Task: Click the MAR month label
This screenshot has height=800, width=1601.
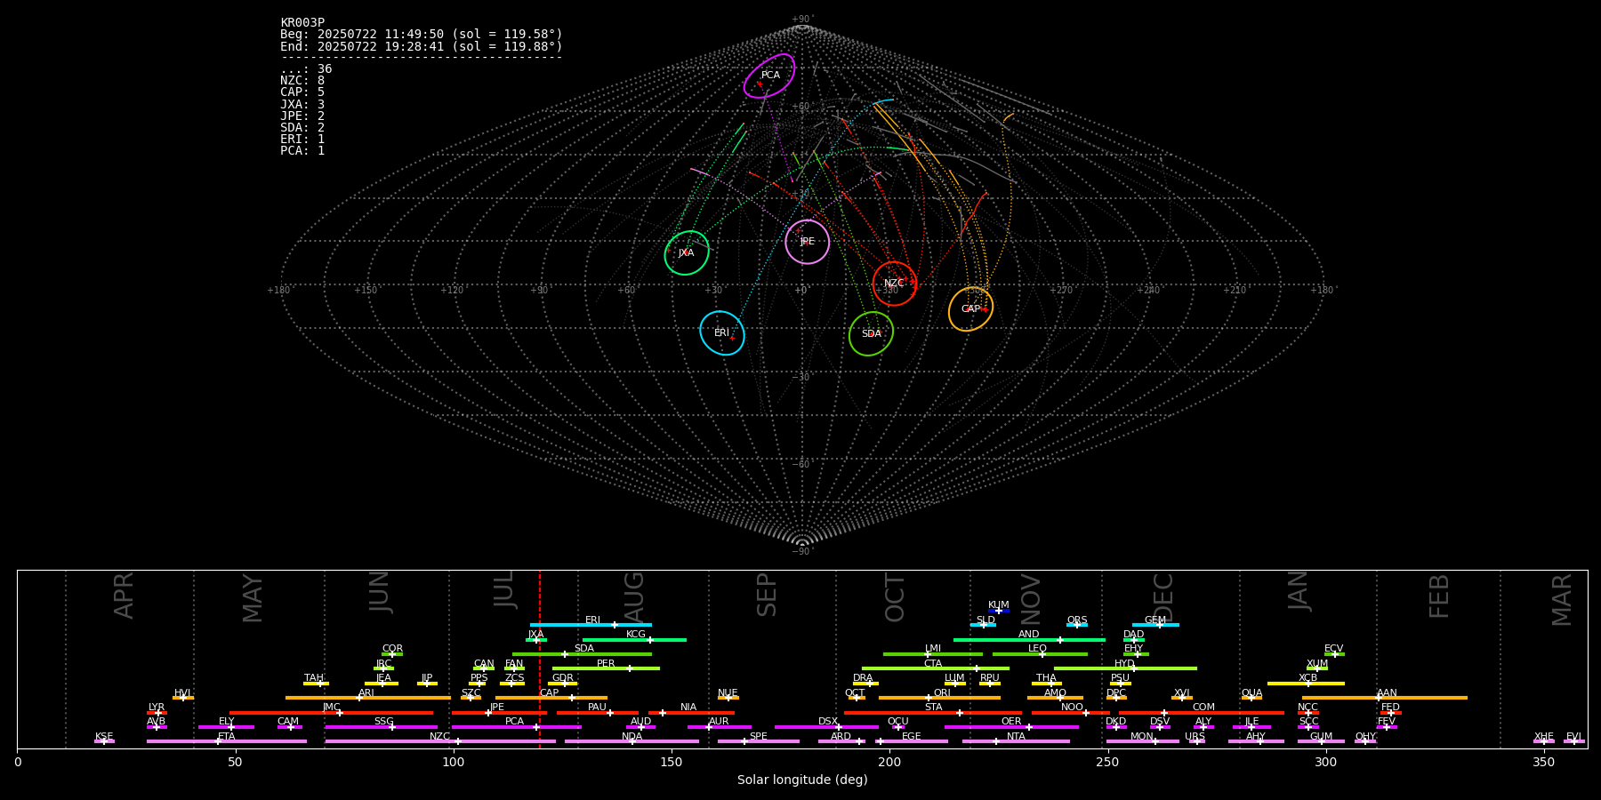Action: pos(1562,599)
